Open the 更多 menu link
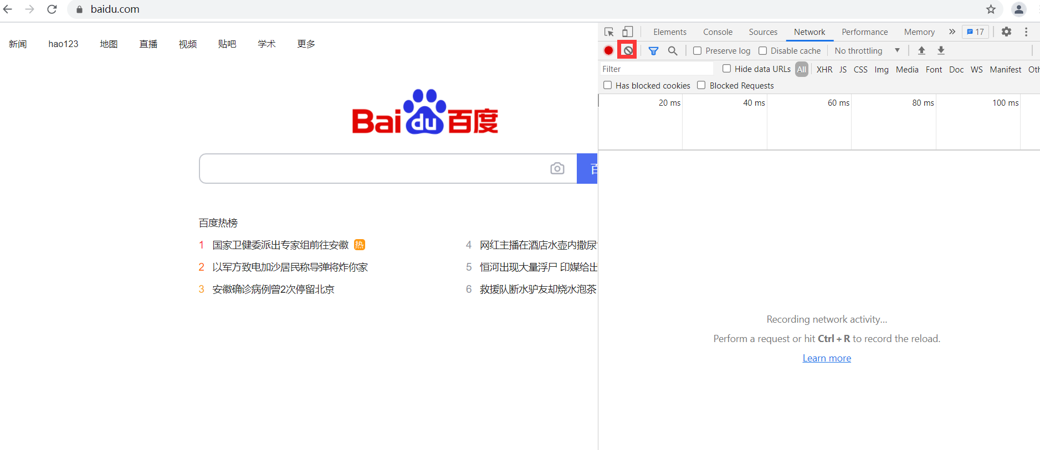This screenshot has width=1040, height=450. click(x=306, y=44)
